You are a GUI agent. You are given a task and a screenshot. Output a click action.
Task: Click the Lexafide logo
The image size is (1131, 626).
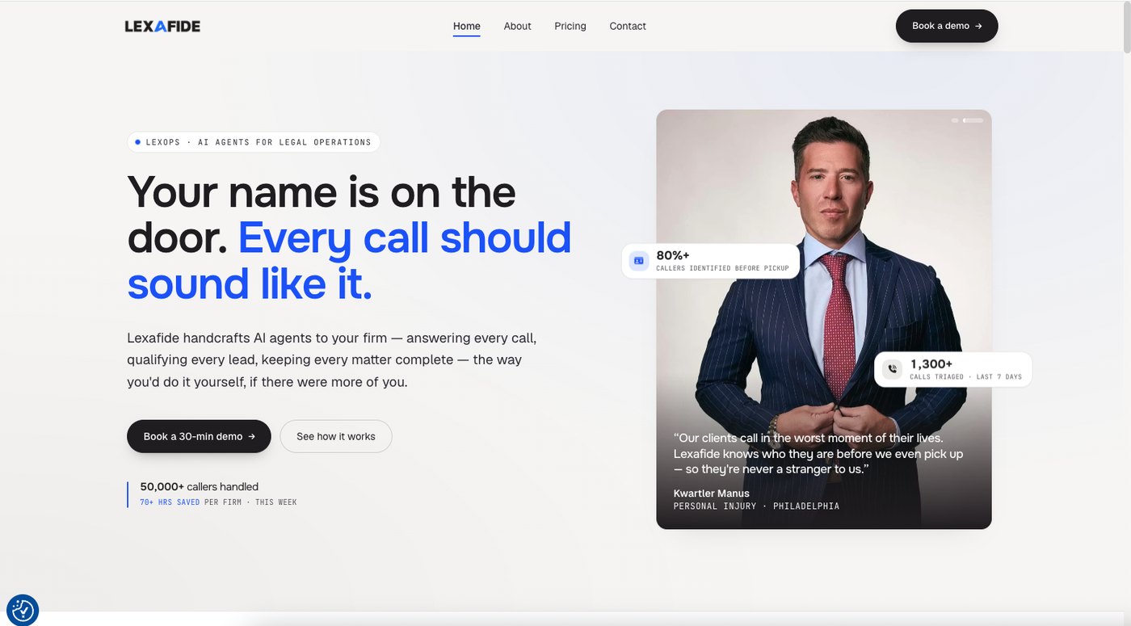[162, 26]
